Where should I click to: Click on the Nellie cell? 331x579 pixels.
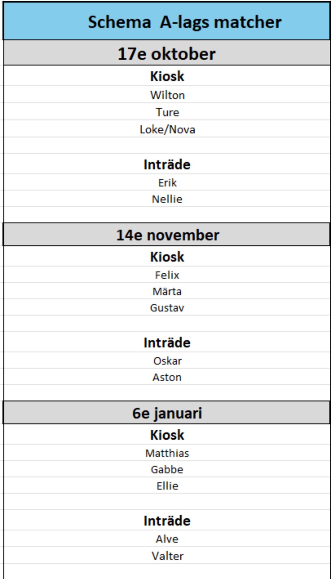pos(167,199)
